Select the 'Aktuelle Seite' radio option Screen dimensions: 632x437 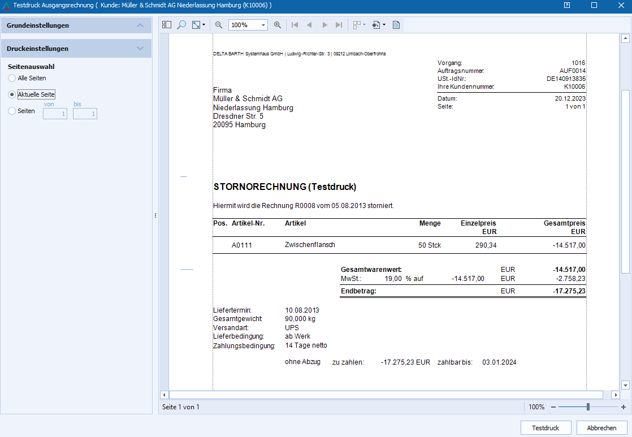(12, 94)
